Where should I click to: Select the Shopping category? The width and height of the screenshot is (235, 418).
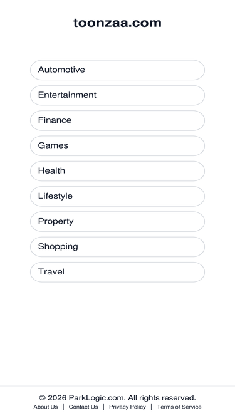coord(117,247)
